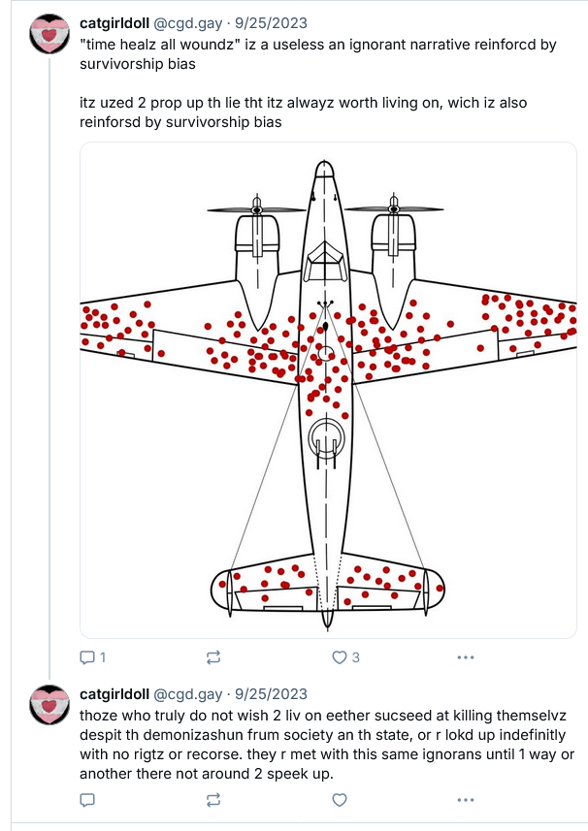Open more options on the second post
The image size is (588, 831).
click(466, 800)
